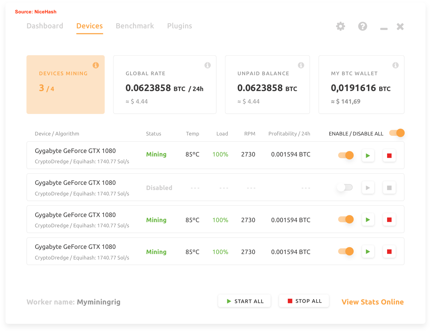Screen dimensions: 431x332
Task: Show info for the Devices Mining card
Action: tap(96, 65)
